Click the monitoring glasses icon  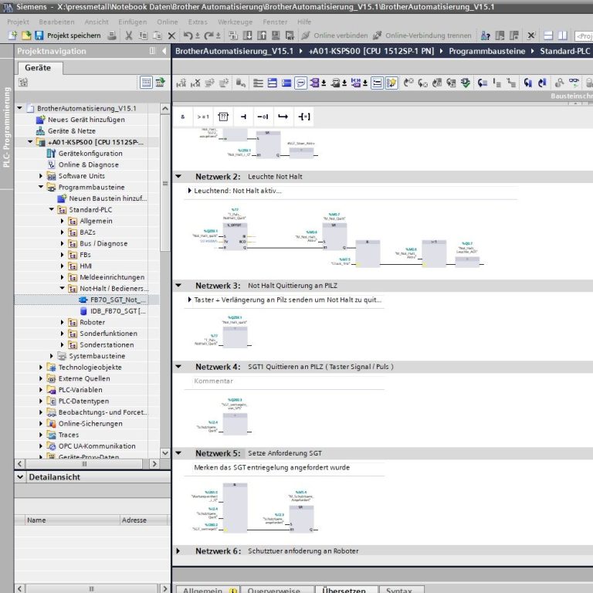point(574,83)
